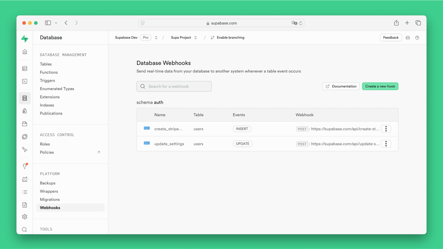Select the update_settings webhook name
The image size is (443, 249).
[169, 144]
